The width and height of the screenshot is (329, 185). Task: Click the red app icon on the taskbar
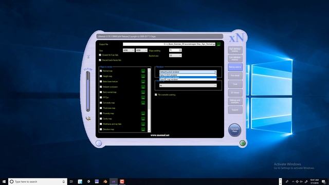coord(122,181)
